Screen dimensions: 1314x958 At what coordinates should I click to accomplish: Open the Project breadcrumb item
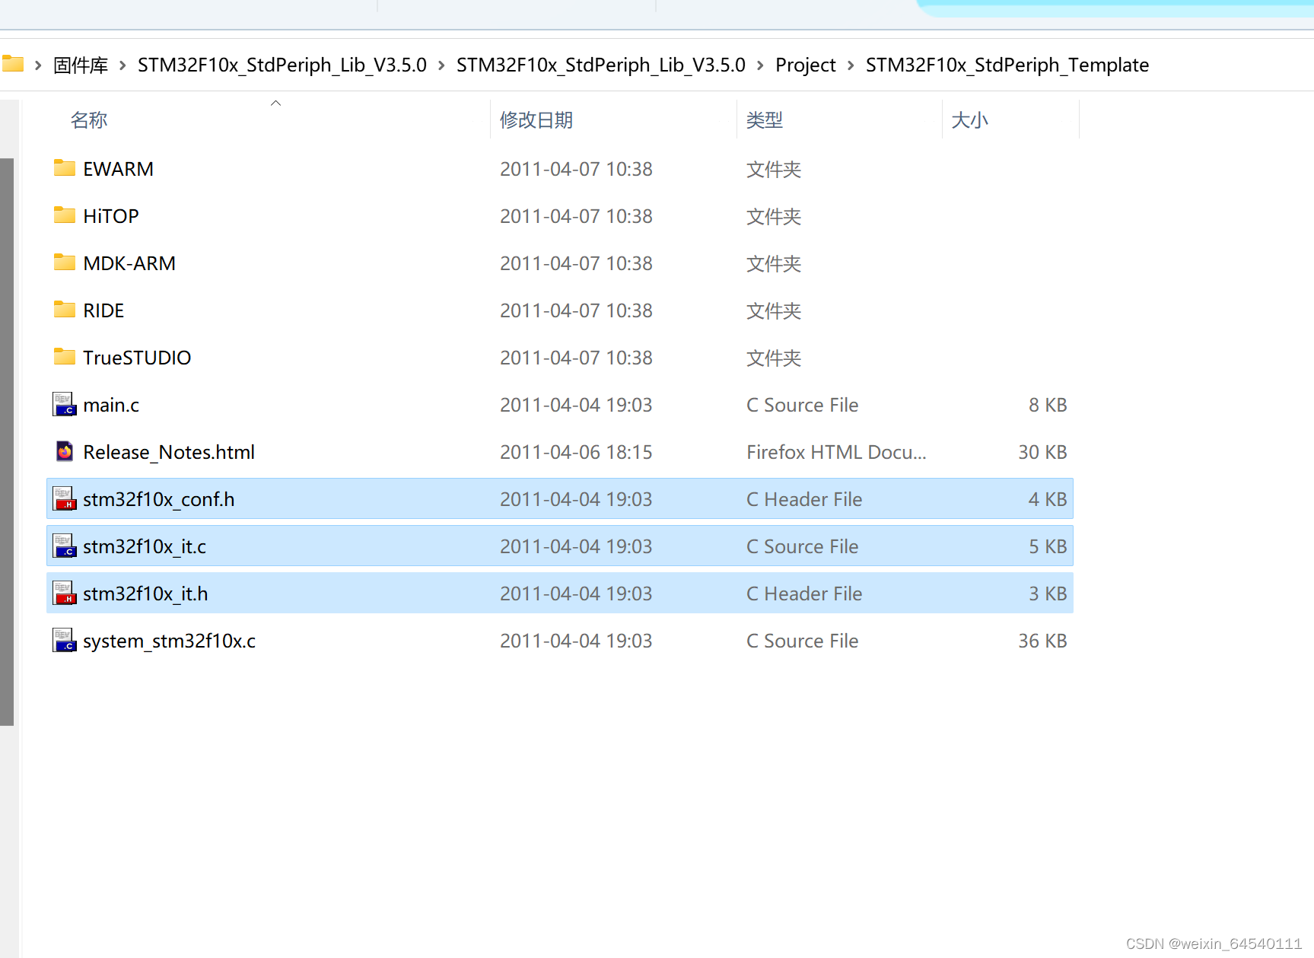(805, 65)
